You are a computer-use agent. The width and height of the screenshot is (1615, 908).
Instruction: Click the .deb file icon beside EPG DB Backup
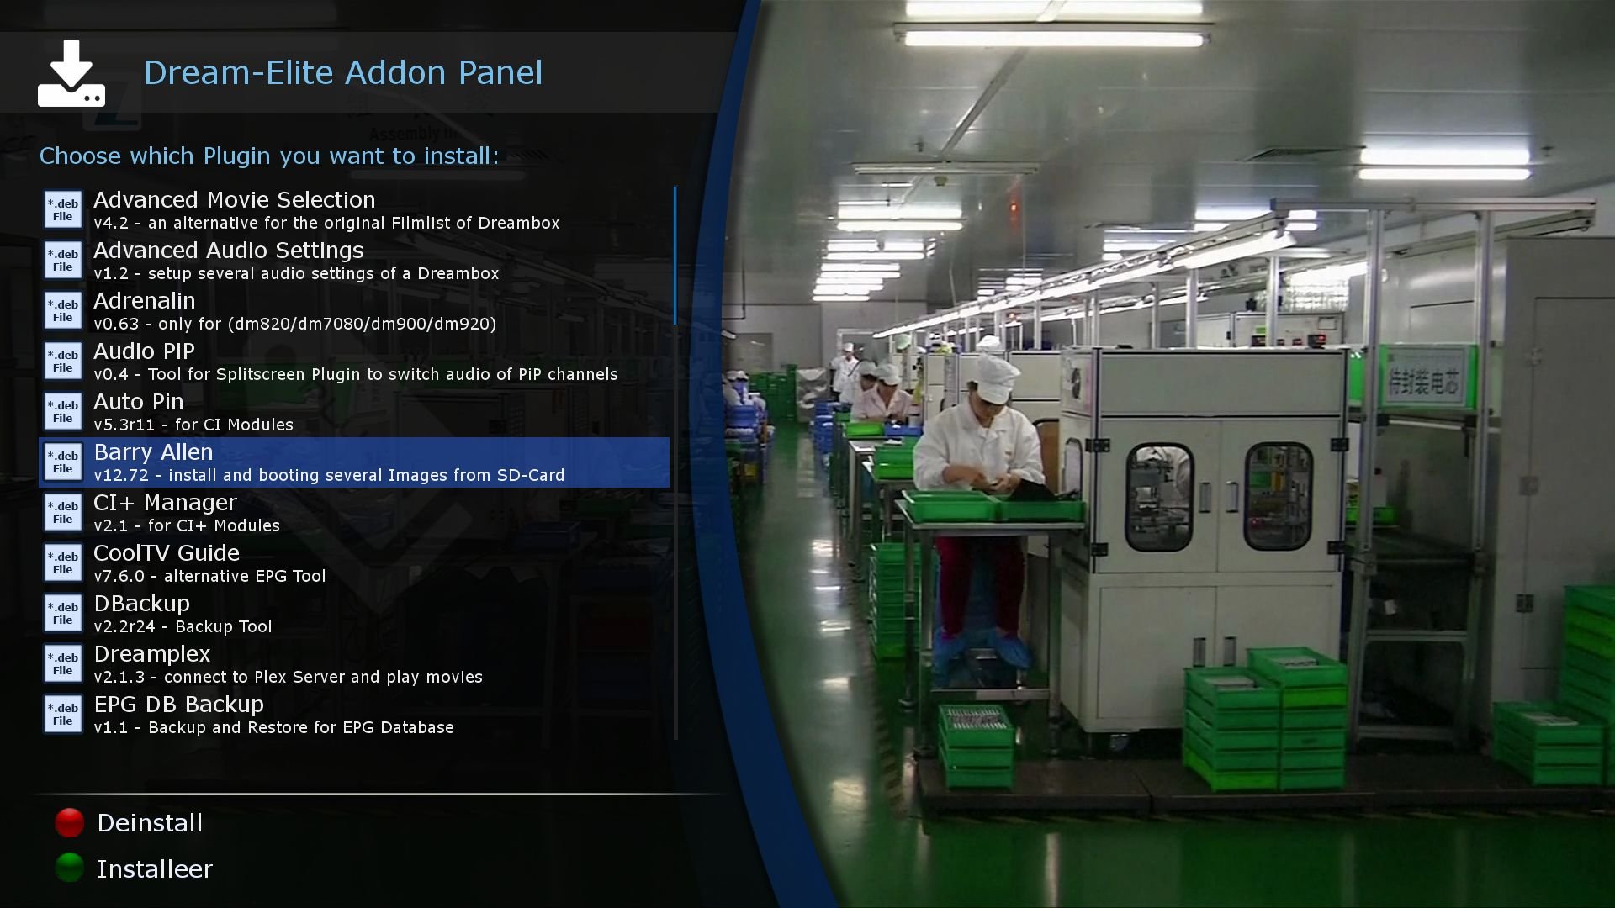tap(63, 715)
